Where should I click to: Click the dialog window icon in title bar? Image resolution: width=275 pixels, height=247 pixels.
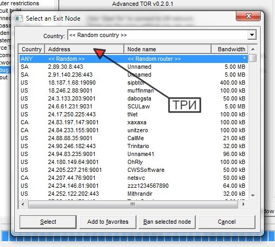[19, 19]
